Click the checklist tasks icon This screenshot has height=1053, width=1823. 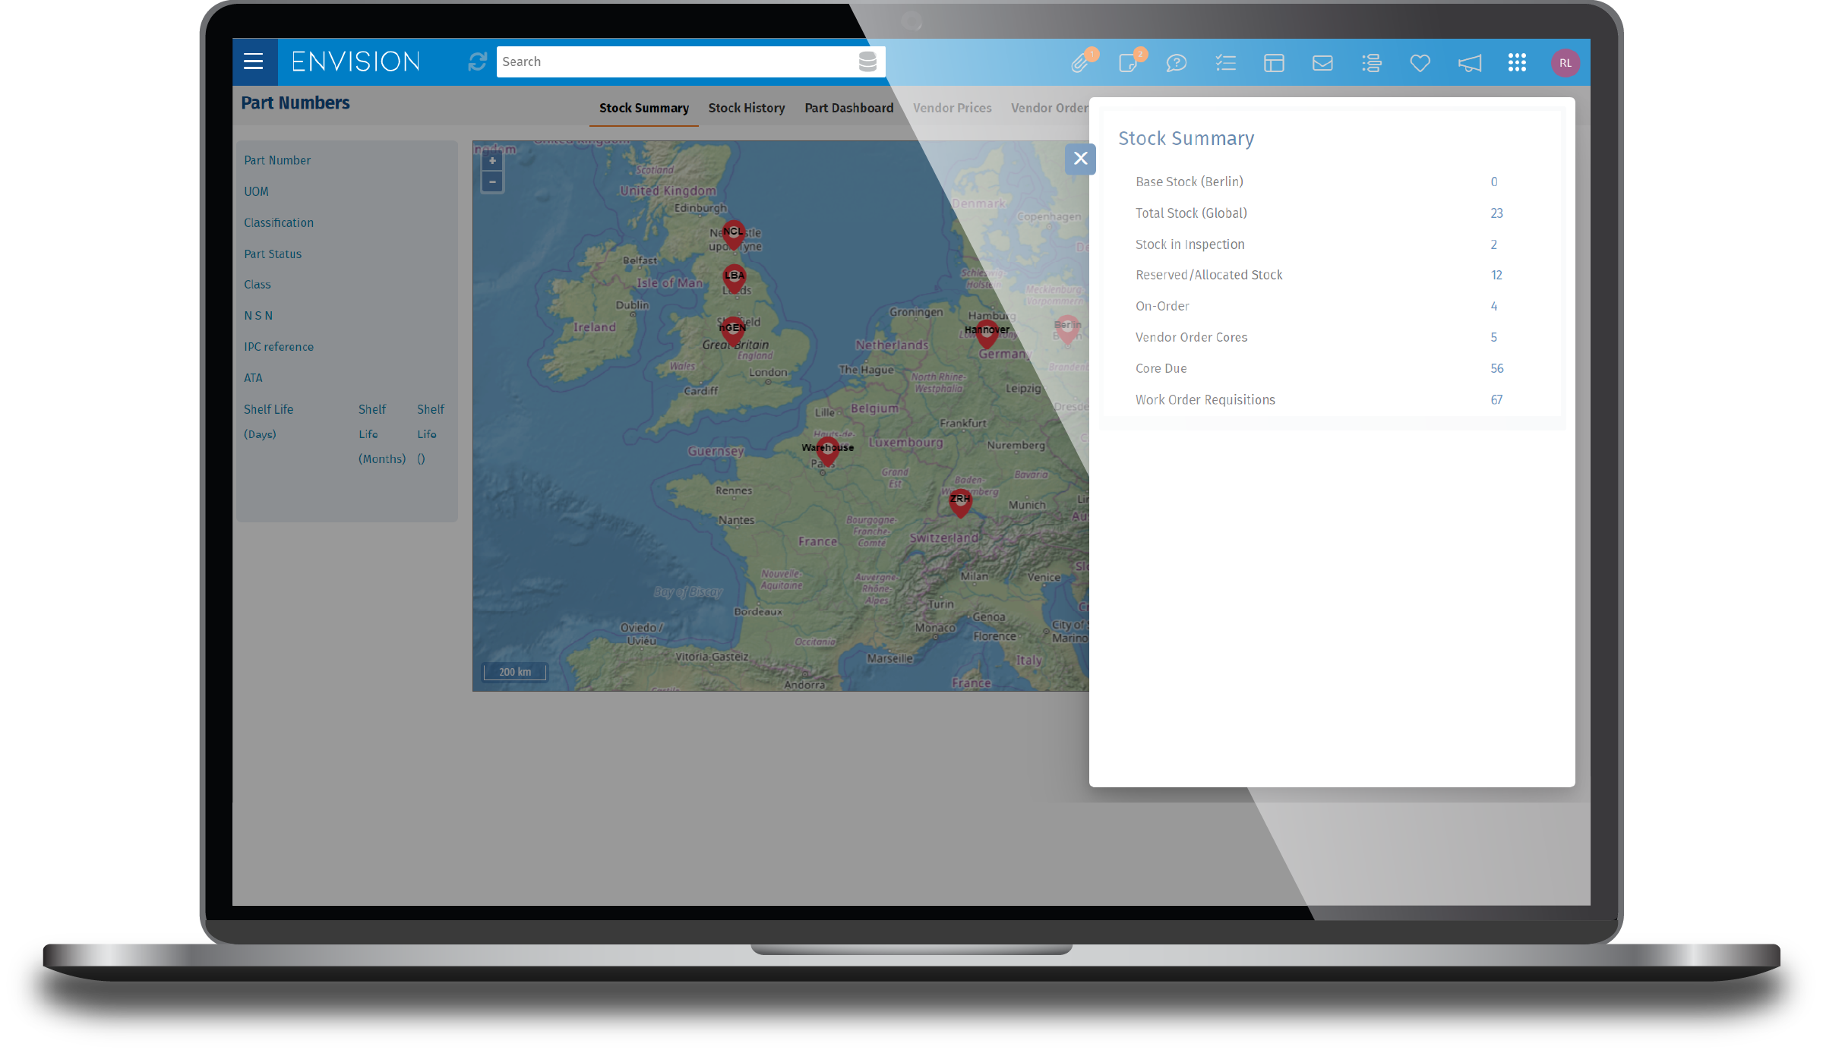1226,63
